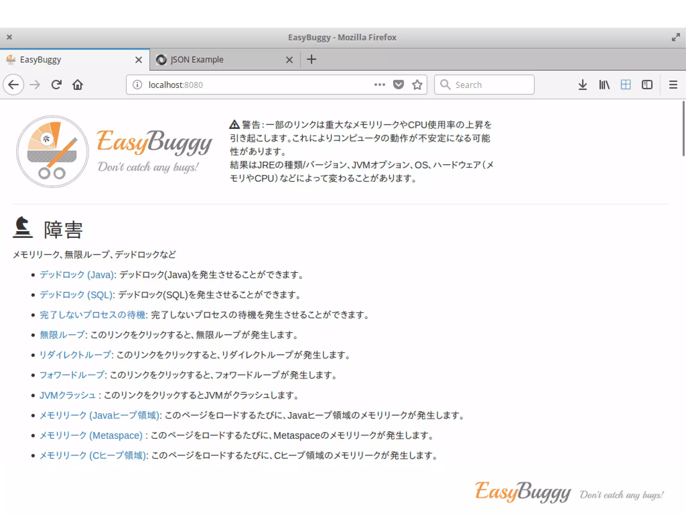This screenshot has height=514, width=686.
Task: Open the デッドロック (Java) link
Action: [77, 275]
